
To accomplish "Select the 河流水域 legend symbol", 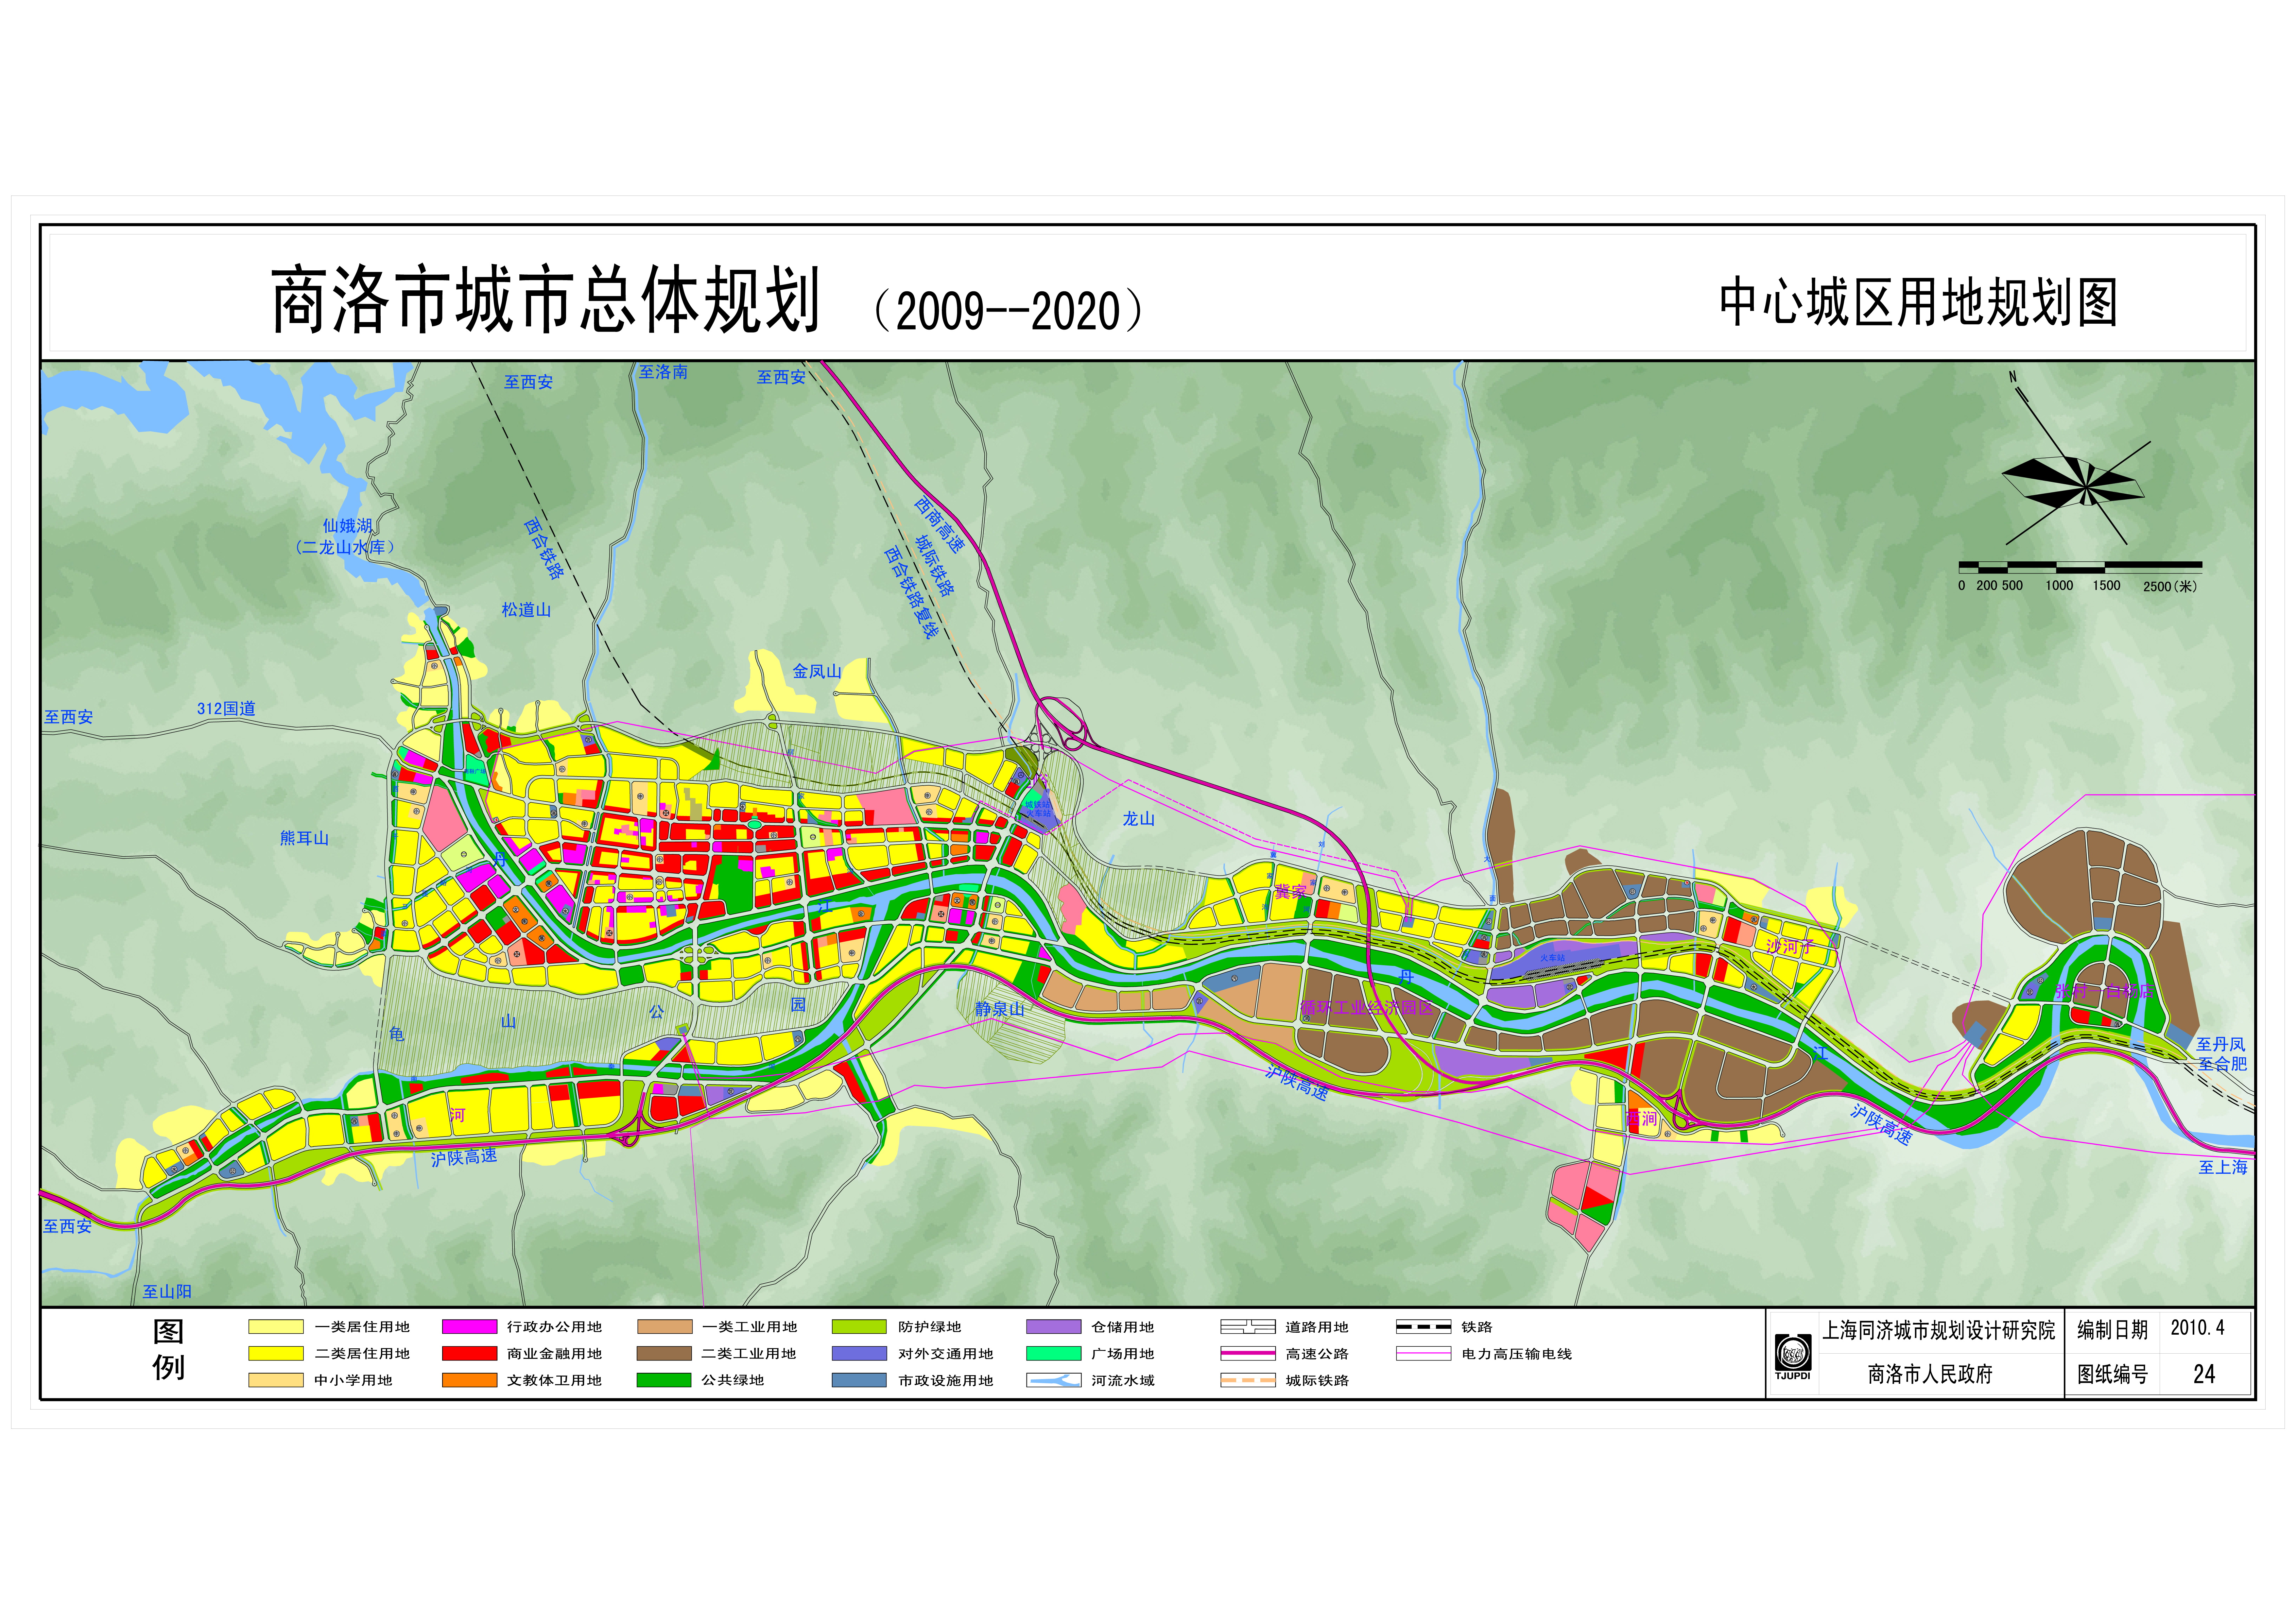I will pos(1053,1380).
